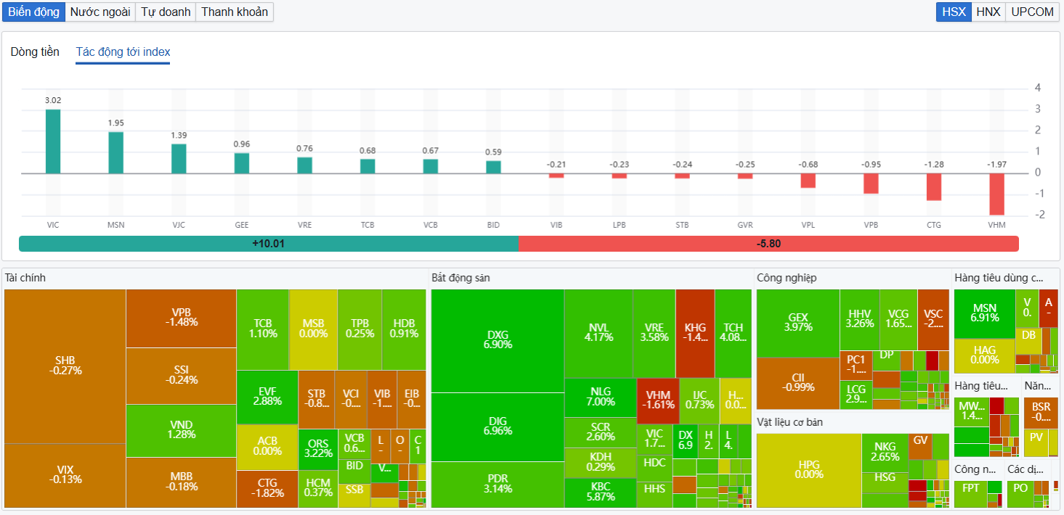Select the HNX exchange toggle
The image size is (1064, 515).
[988, 12]
